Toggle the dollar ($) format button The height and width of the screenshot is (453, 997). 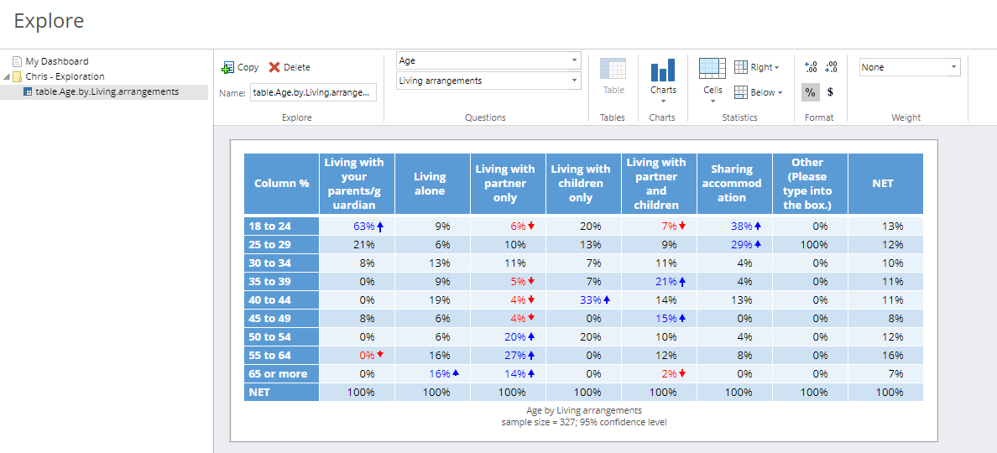830,92
